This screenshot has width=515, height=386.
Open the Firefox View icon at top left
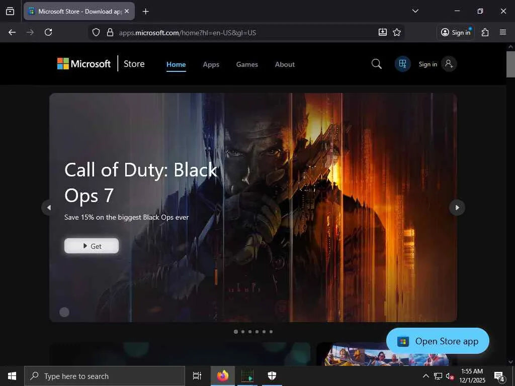point(10,11)
